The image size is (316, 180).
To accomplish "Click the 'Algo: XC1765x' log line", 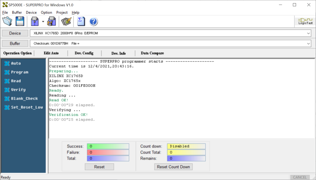I will pyautogui.click(x=65, y=81).
